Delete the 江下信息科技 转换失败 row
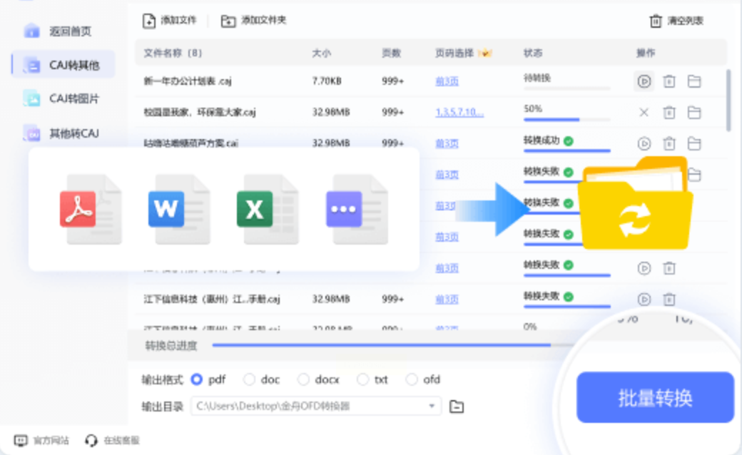 (x=669, y=299)
